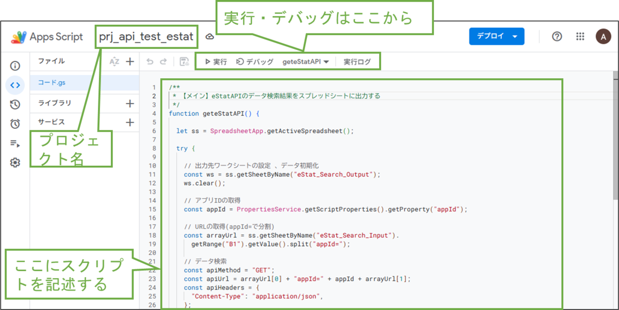Sort files alphabetically with AZ icon
This screenshot has height=310, width=619.
[x=115, y=61]
